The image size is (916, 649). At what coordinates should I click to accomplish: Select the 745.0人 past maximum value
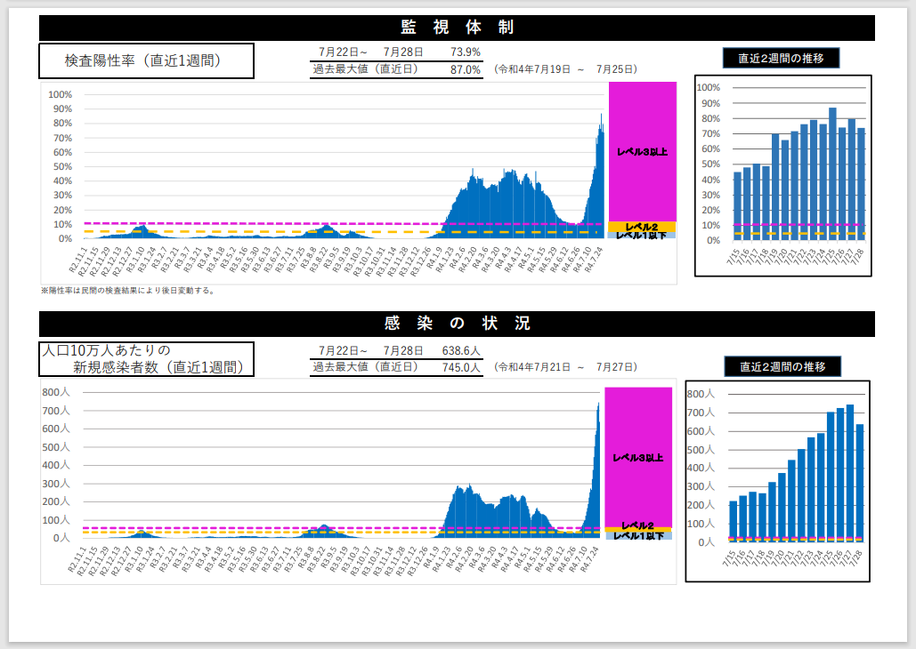click(461, 366)
